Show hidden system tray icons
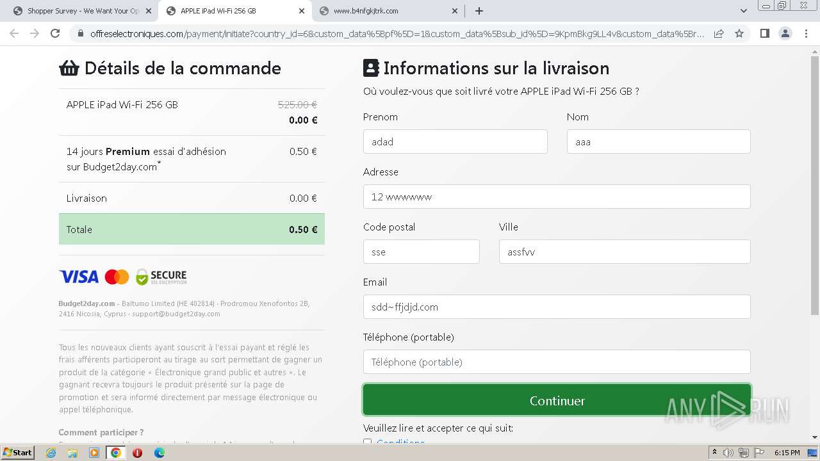This screenshot has width=820, height=461. pyautogui.click(x=715, y=453)
